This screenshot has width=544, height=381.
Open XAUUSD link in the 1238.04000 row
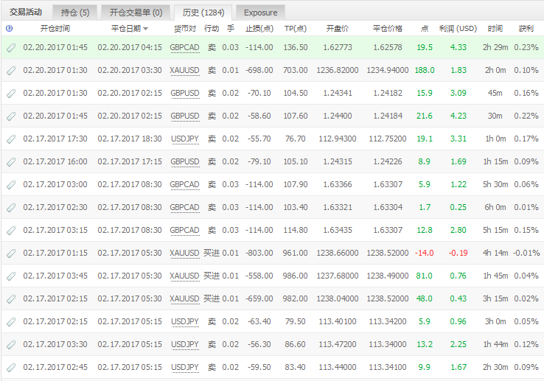pos(184,299)
